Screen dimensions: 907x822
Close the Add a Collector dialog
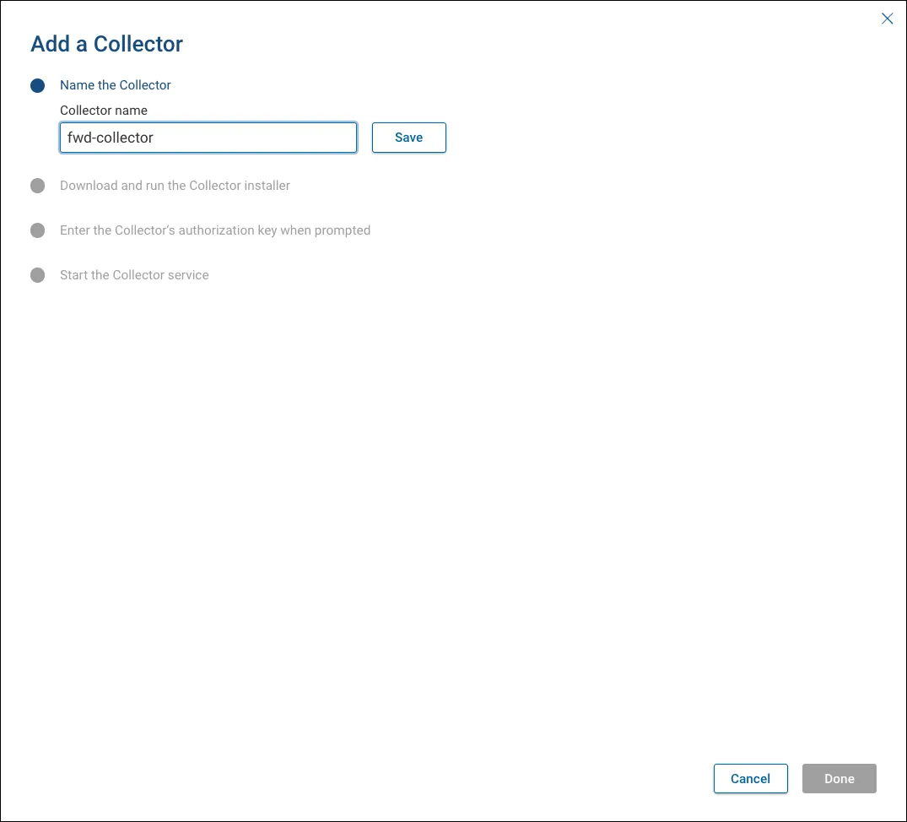(887, 19)
